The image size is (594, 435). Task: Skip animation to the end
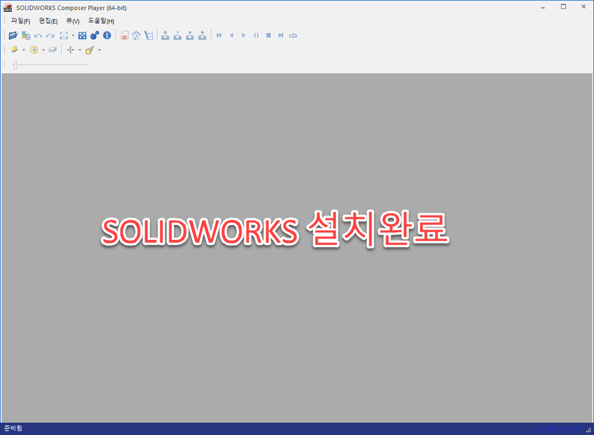click(x=281, y=35)
